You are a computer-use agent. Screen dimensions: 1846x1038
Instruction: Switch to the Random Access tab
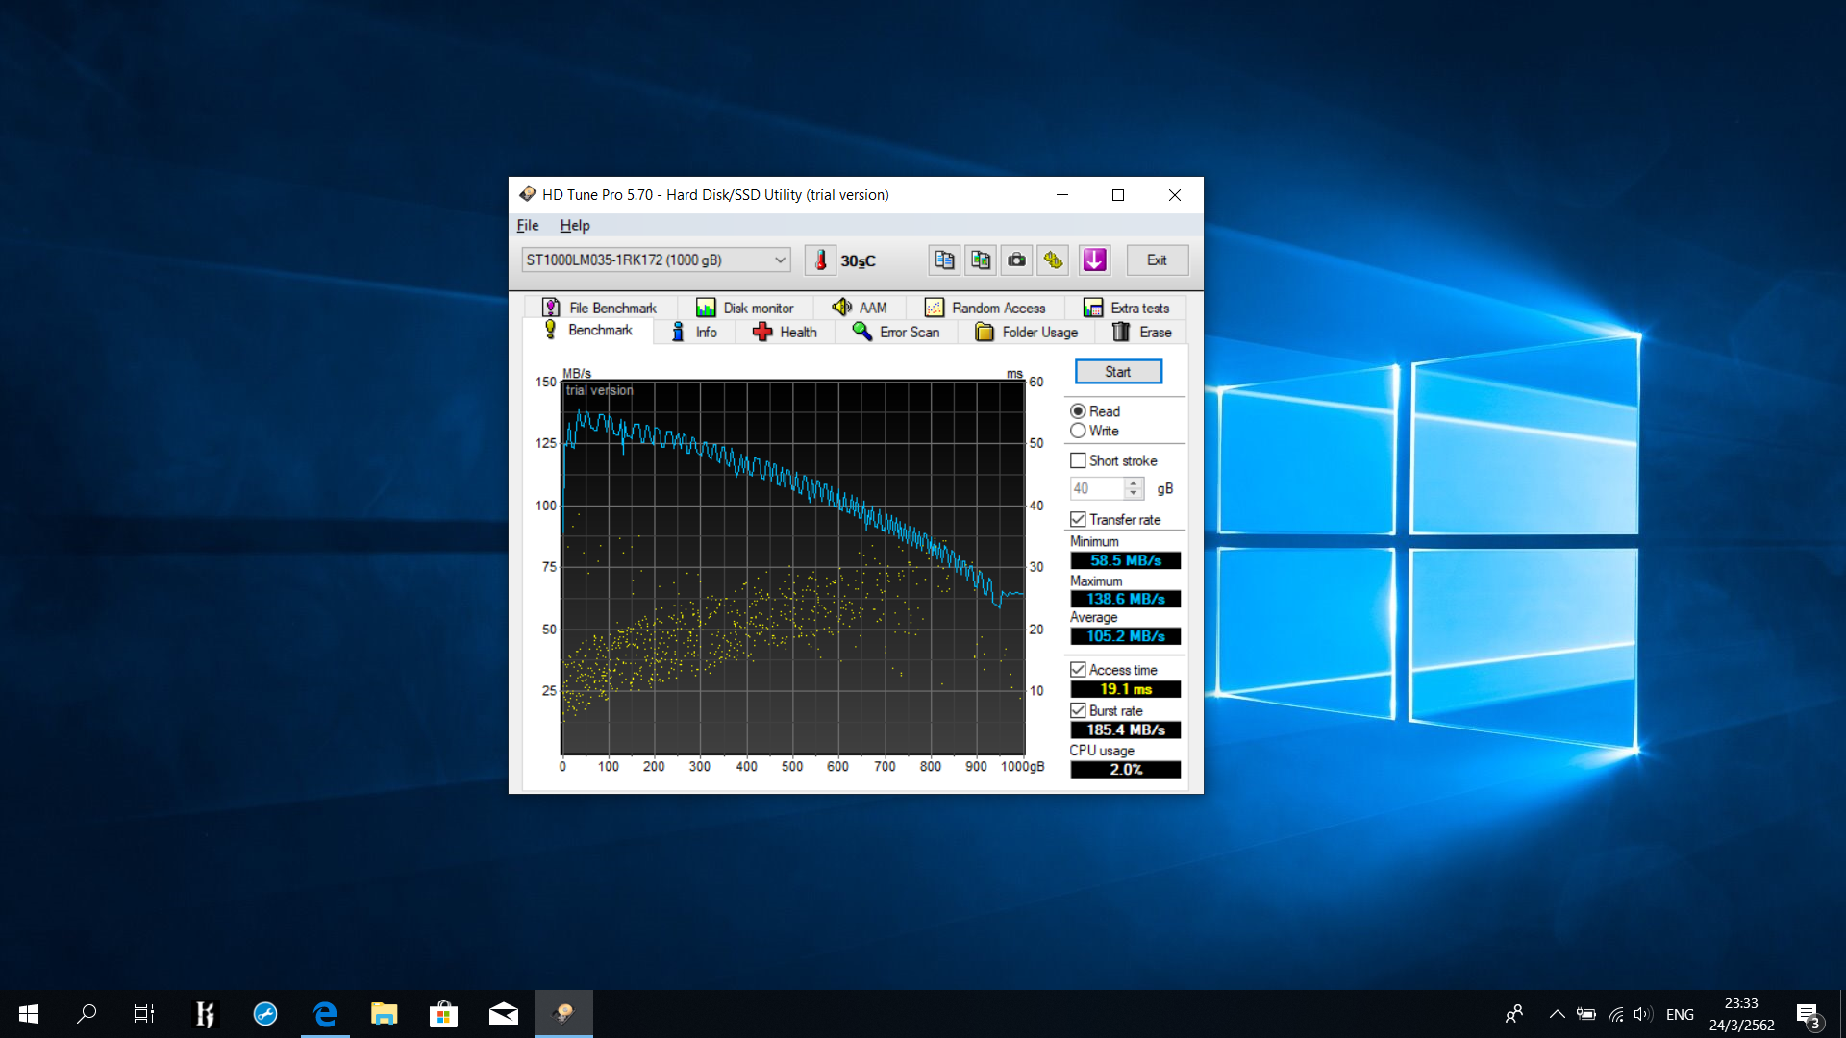(985, 308)
